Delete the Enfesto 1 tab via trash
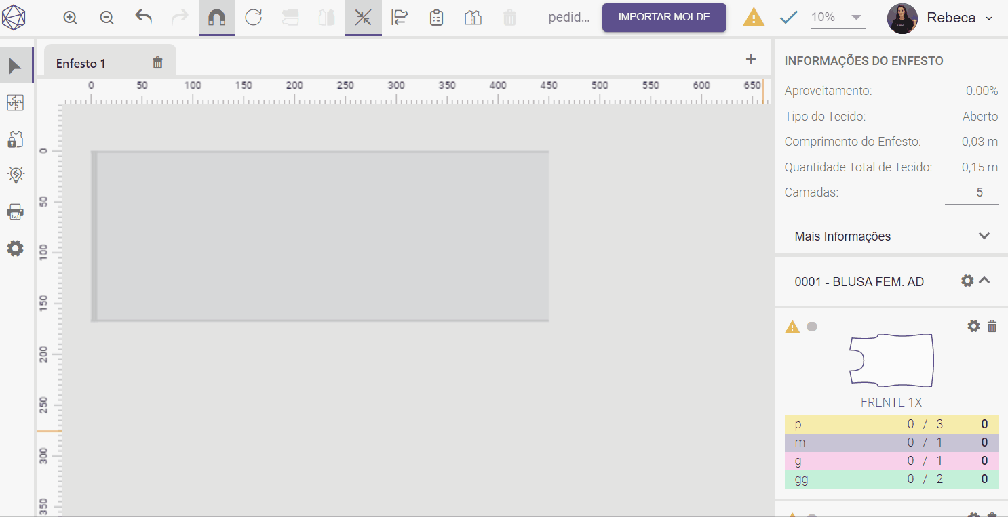The height and width of the screenshot is (517, 1008). (x=158, y=63)
